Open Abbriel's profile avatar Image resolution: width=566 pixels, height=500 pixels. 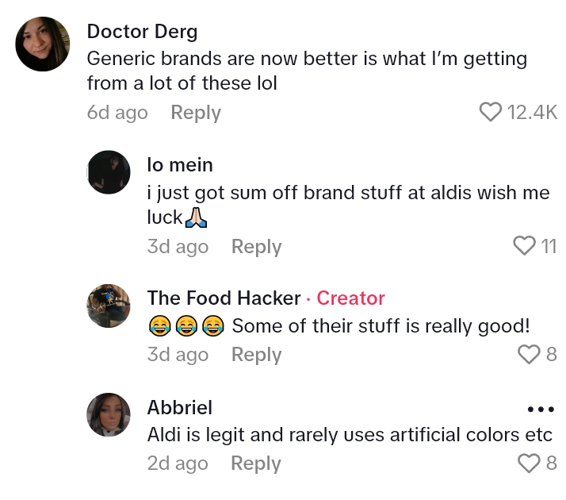pos(108,414)
